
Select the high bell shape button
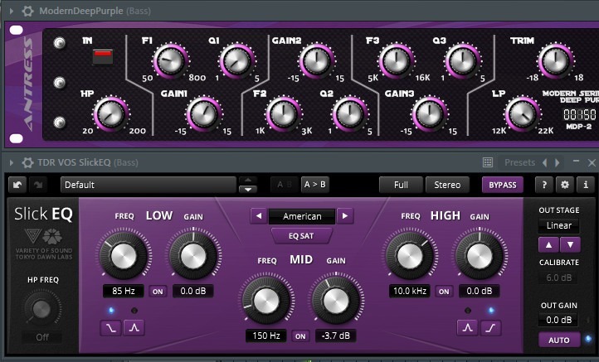point(468,328)
